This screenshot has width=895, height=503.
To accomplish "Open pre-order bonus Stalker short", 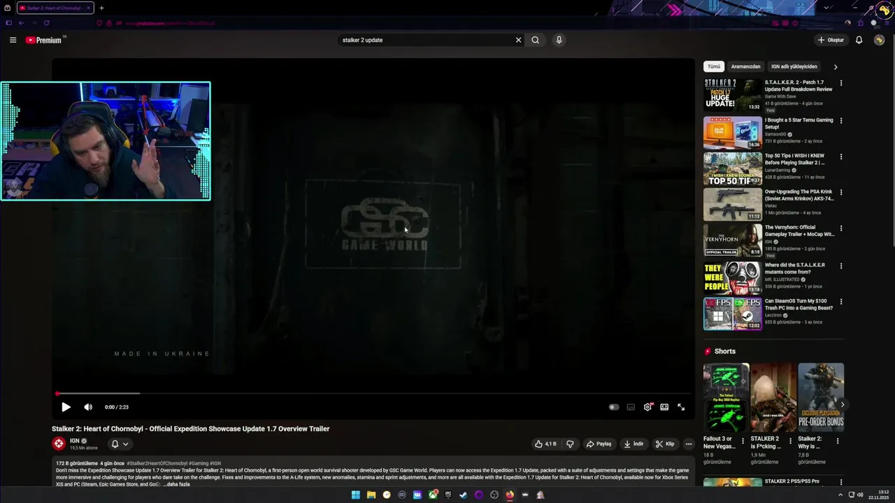I will pyautogui.click(x=821, y=397).
